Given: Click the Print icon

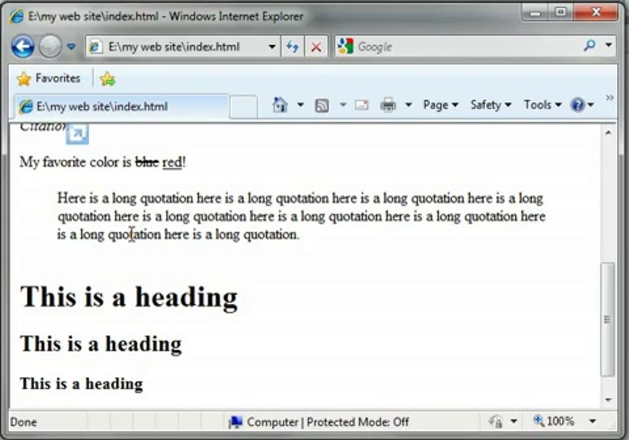Looking at the screenshot, I should 388,105.
